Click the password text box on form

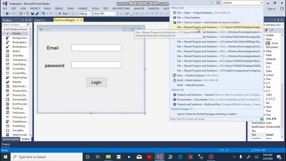(97, 65)
